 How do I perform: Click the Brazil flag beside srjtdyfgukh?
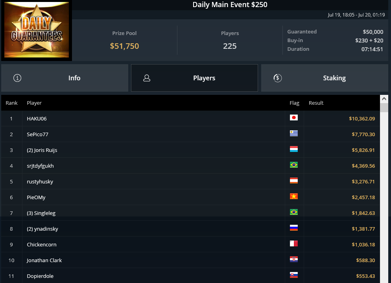pos(294,165)
